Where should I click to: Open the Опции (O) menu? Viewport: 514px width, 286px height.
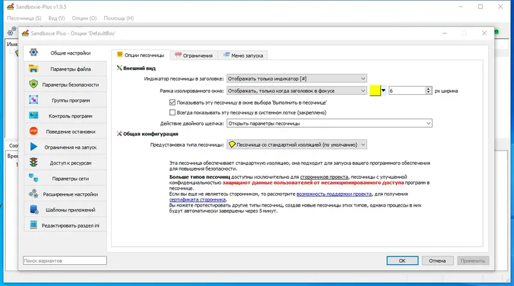coord(84,19)
